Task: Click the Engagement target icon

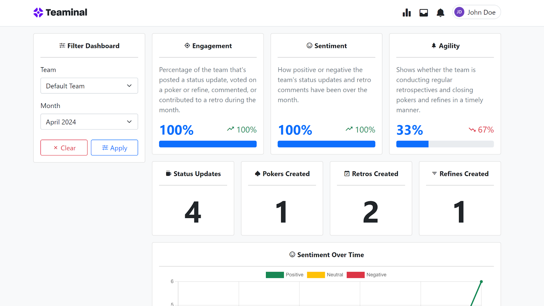Action: [187, 46]
